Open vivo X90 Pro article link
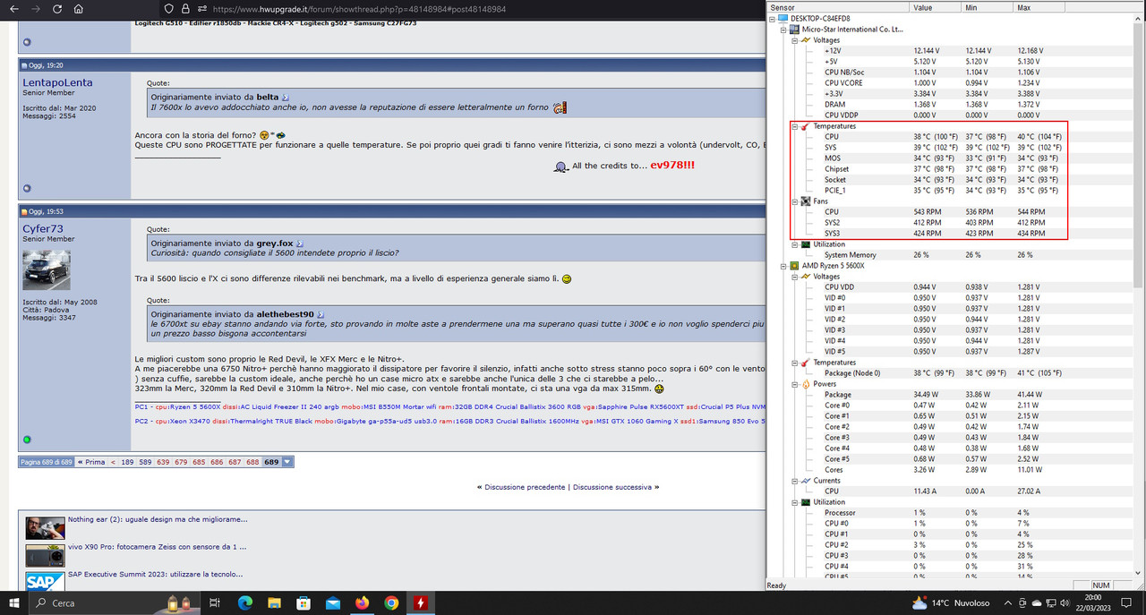1146x615 pixels. tap(158, 547)
